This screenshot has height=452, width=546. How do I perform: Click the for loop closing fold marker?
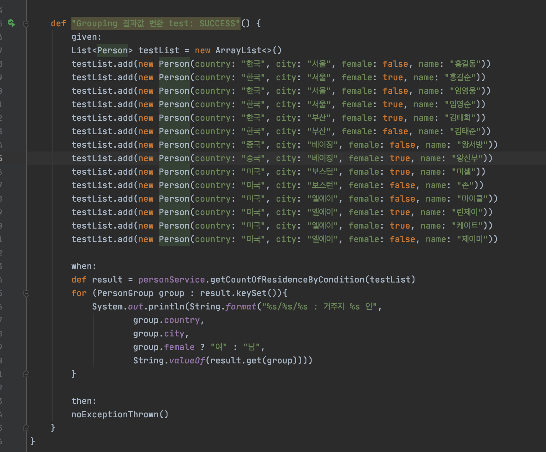pos(26,374)
